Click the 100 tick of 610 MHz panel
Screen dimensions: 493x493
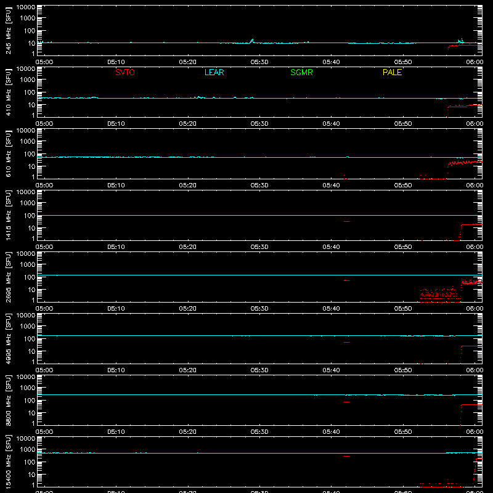pyautogui.click(x=30, y=154)
